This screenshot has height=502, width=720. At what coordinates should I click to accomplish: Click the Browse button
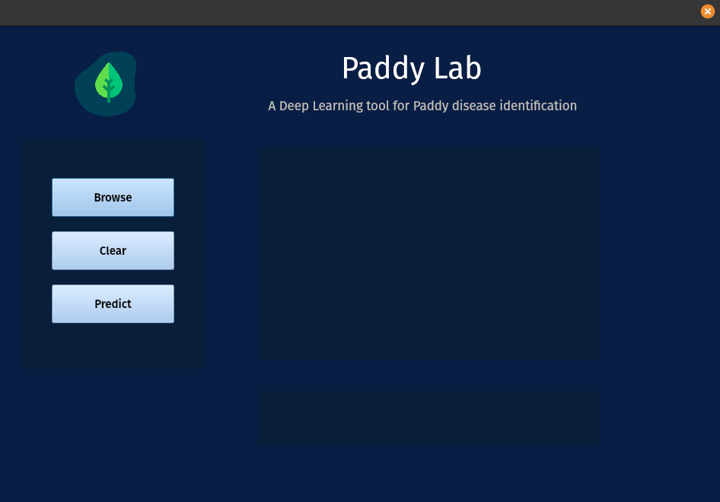coord(113,197)
